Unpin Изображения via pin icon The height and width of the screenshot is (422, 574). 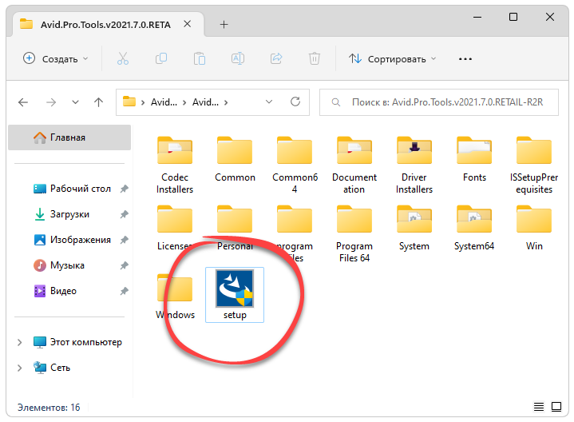pyautogui.click(x=125, y=240)
